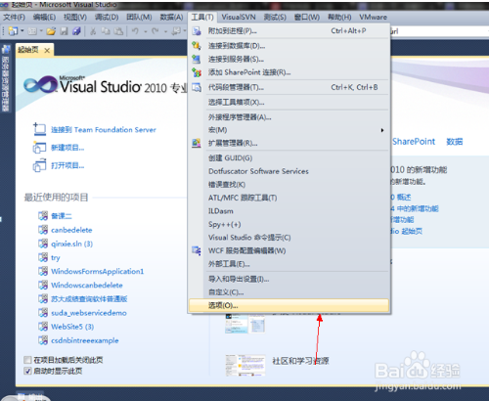Open the 数据(A) menu

[171, 17]
